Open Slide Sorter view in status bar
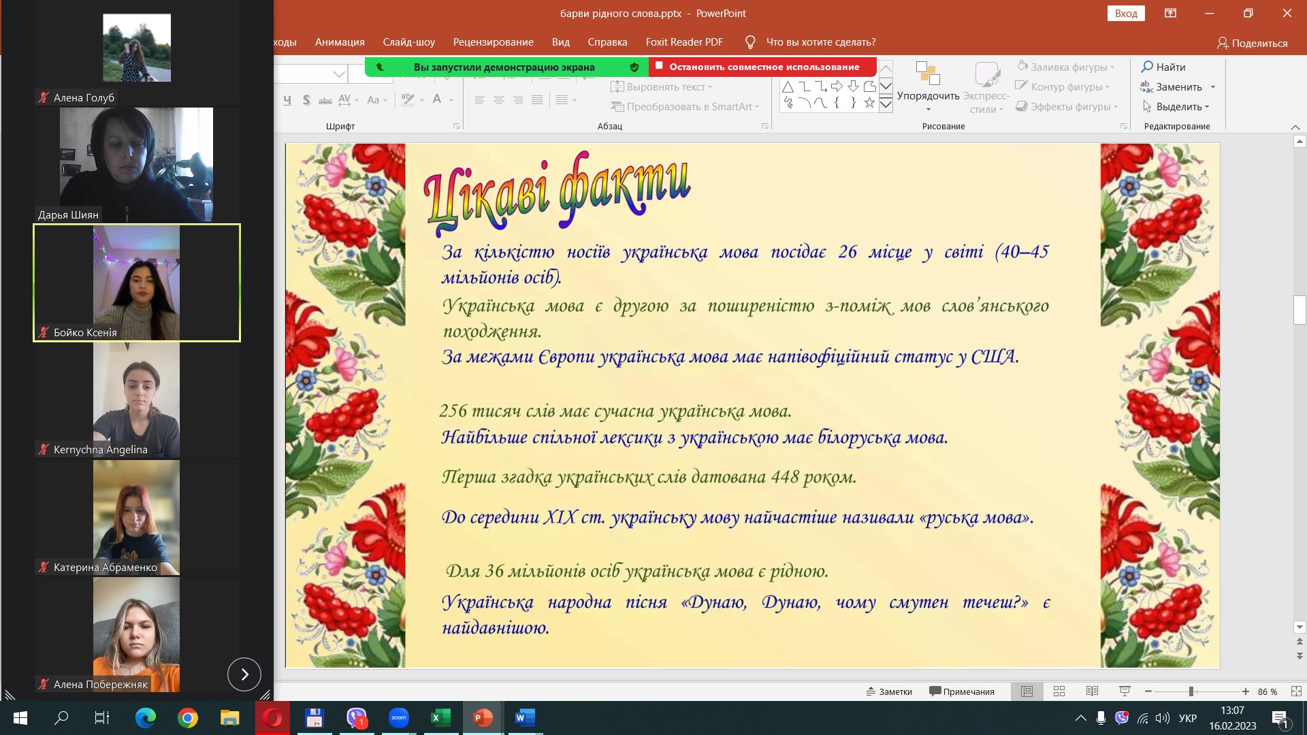Screen dimensions: 1307x735 pos(1059,691)
